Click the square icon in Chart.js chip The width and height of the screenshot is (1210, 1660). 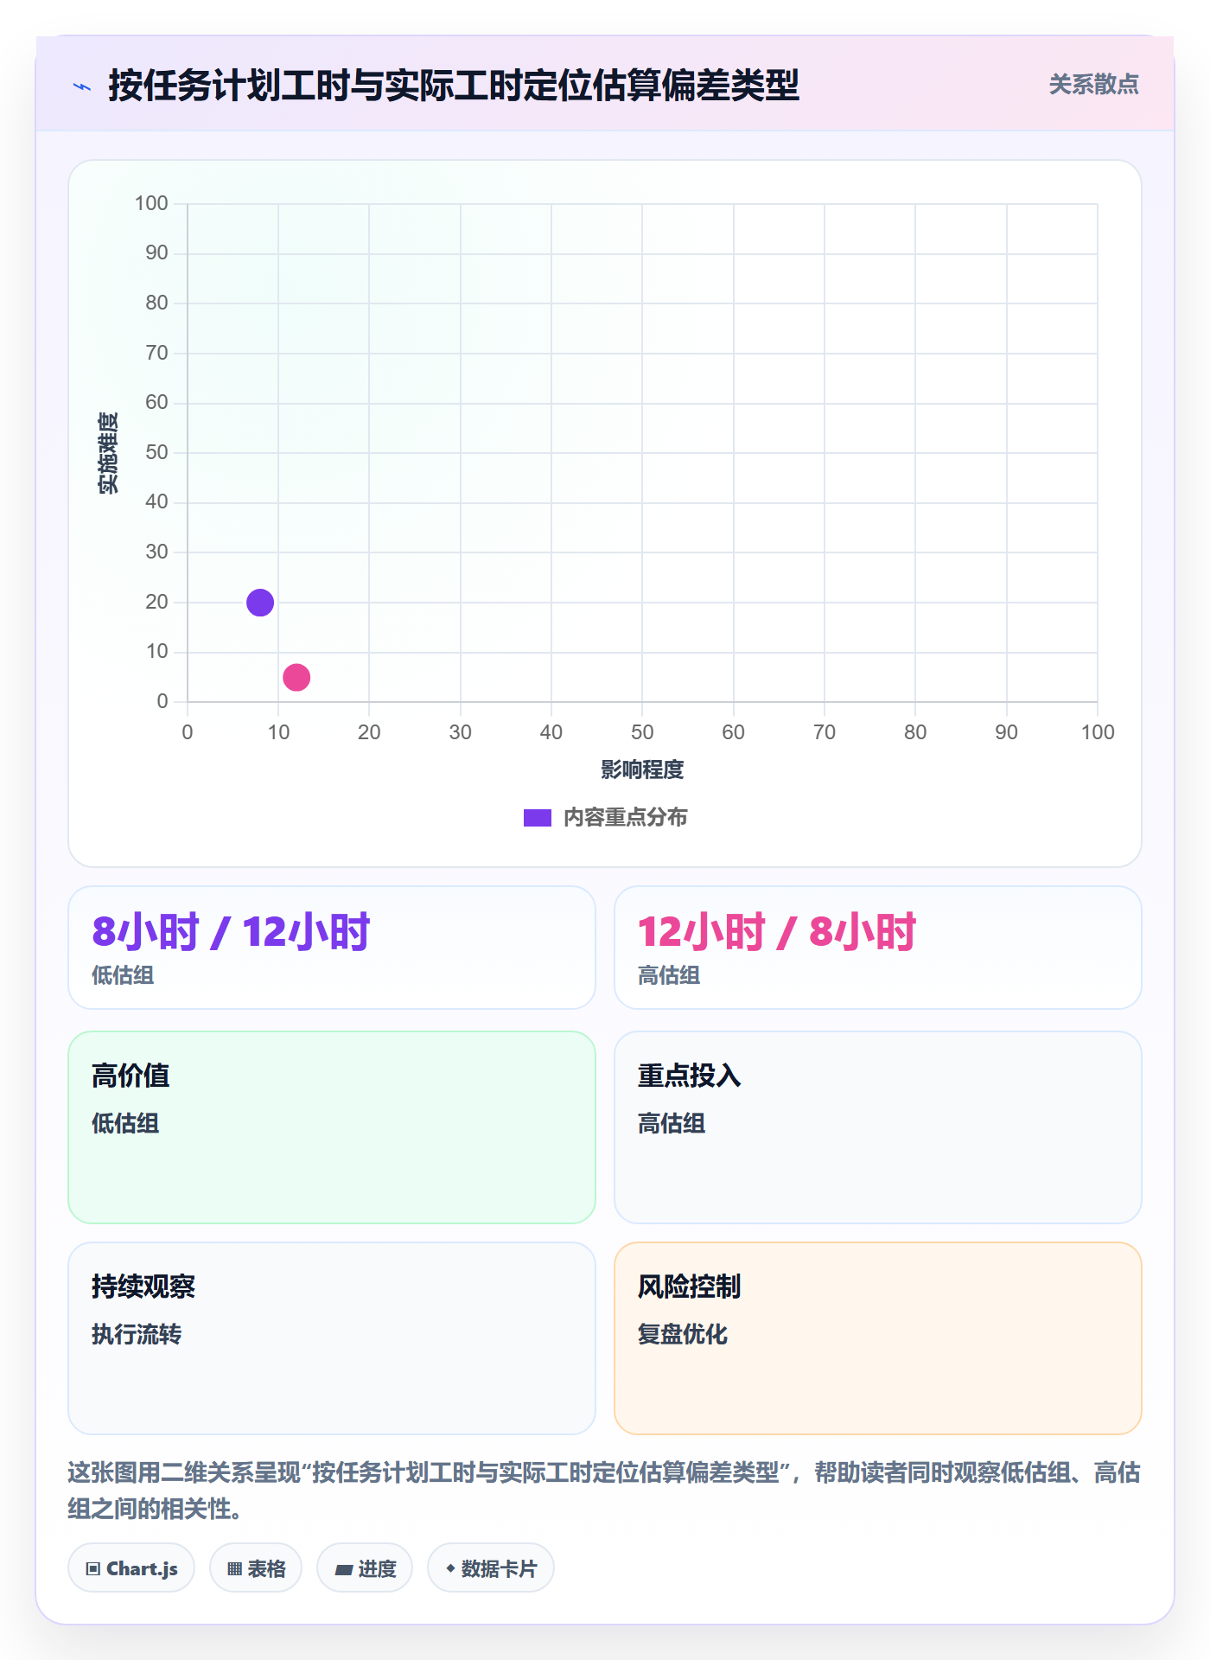[x=93, y=1568]
